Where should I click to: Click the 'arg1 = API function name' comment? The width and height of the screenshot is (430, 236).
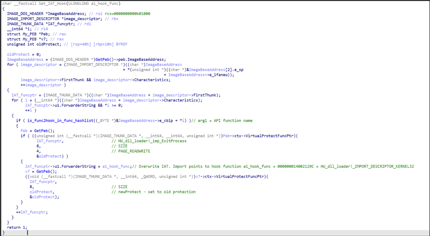(x=225, y=121)
